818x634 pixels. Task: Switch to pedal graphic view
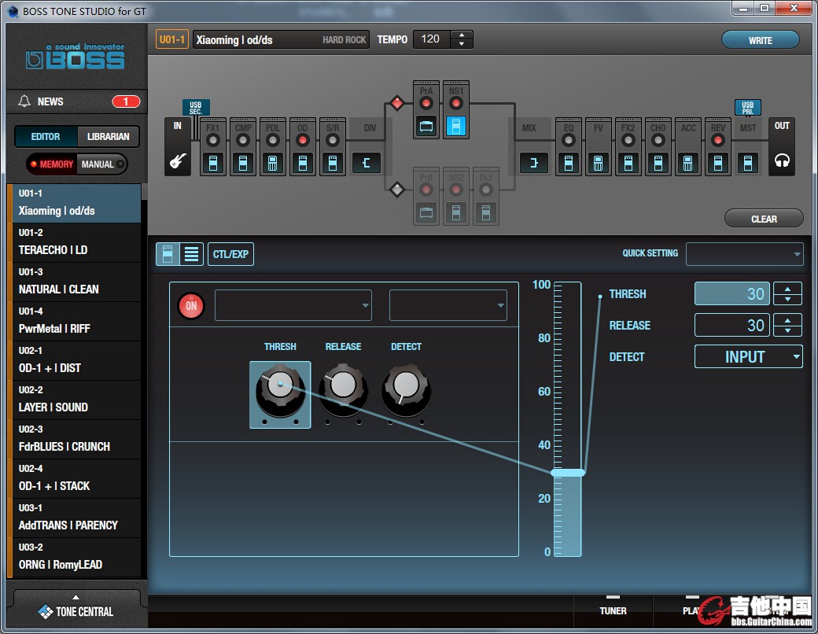coord(168,254)
